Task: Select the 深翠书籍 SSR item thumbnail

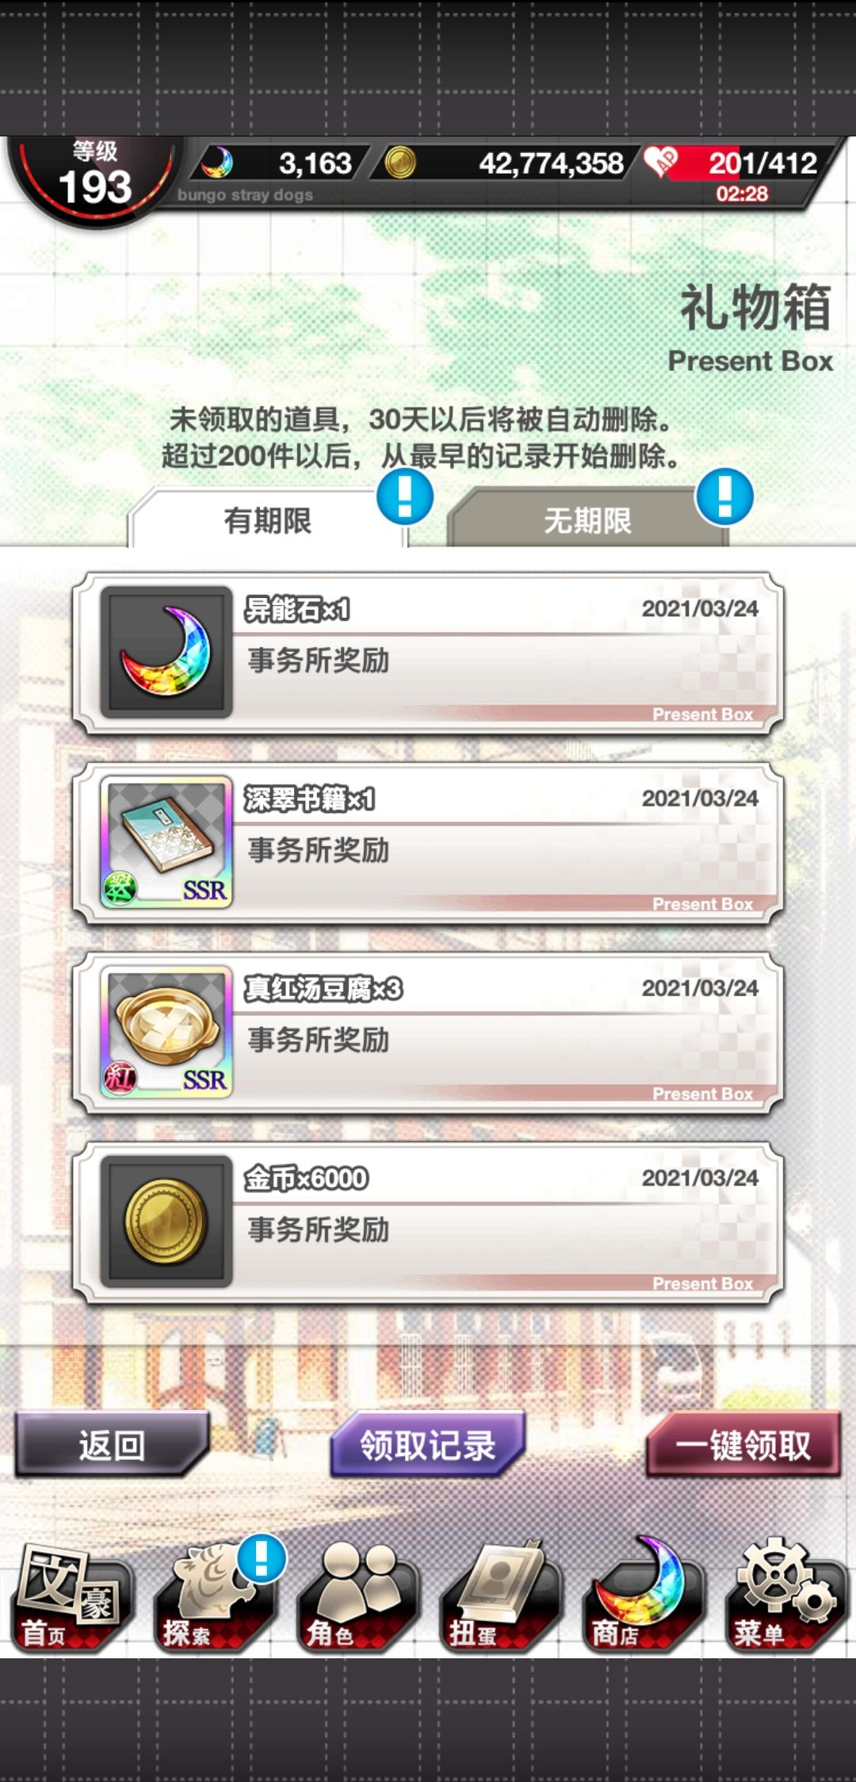Action: (x=166, y=842)
